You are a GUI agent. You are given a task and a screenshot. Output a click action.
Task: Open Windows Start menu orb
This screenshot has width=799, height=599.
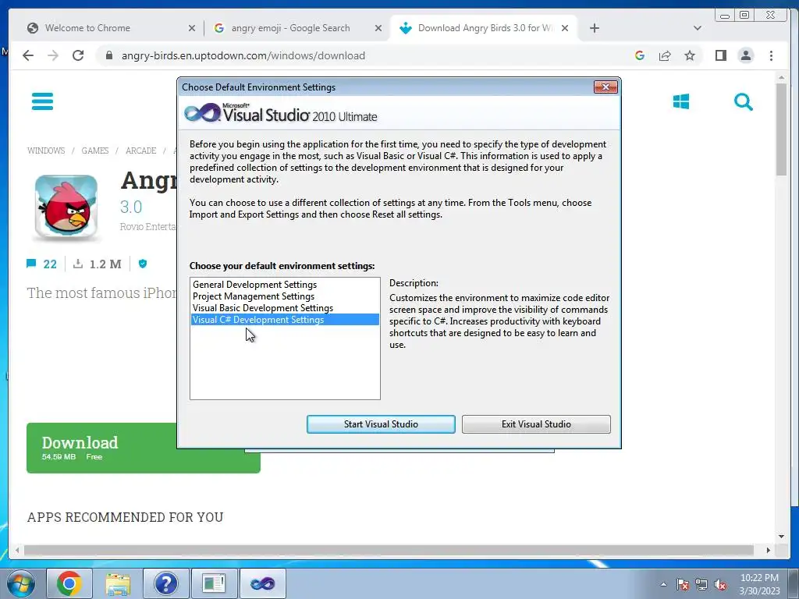tap(20, 583)
